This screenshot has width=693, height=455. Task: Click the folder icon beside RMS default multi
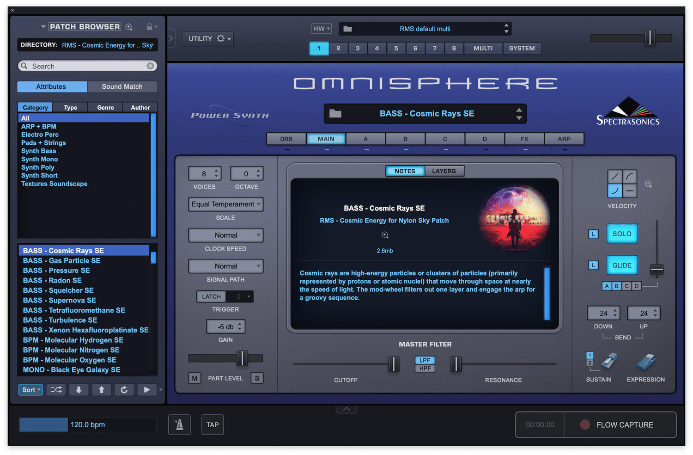point(348,29)
